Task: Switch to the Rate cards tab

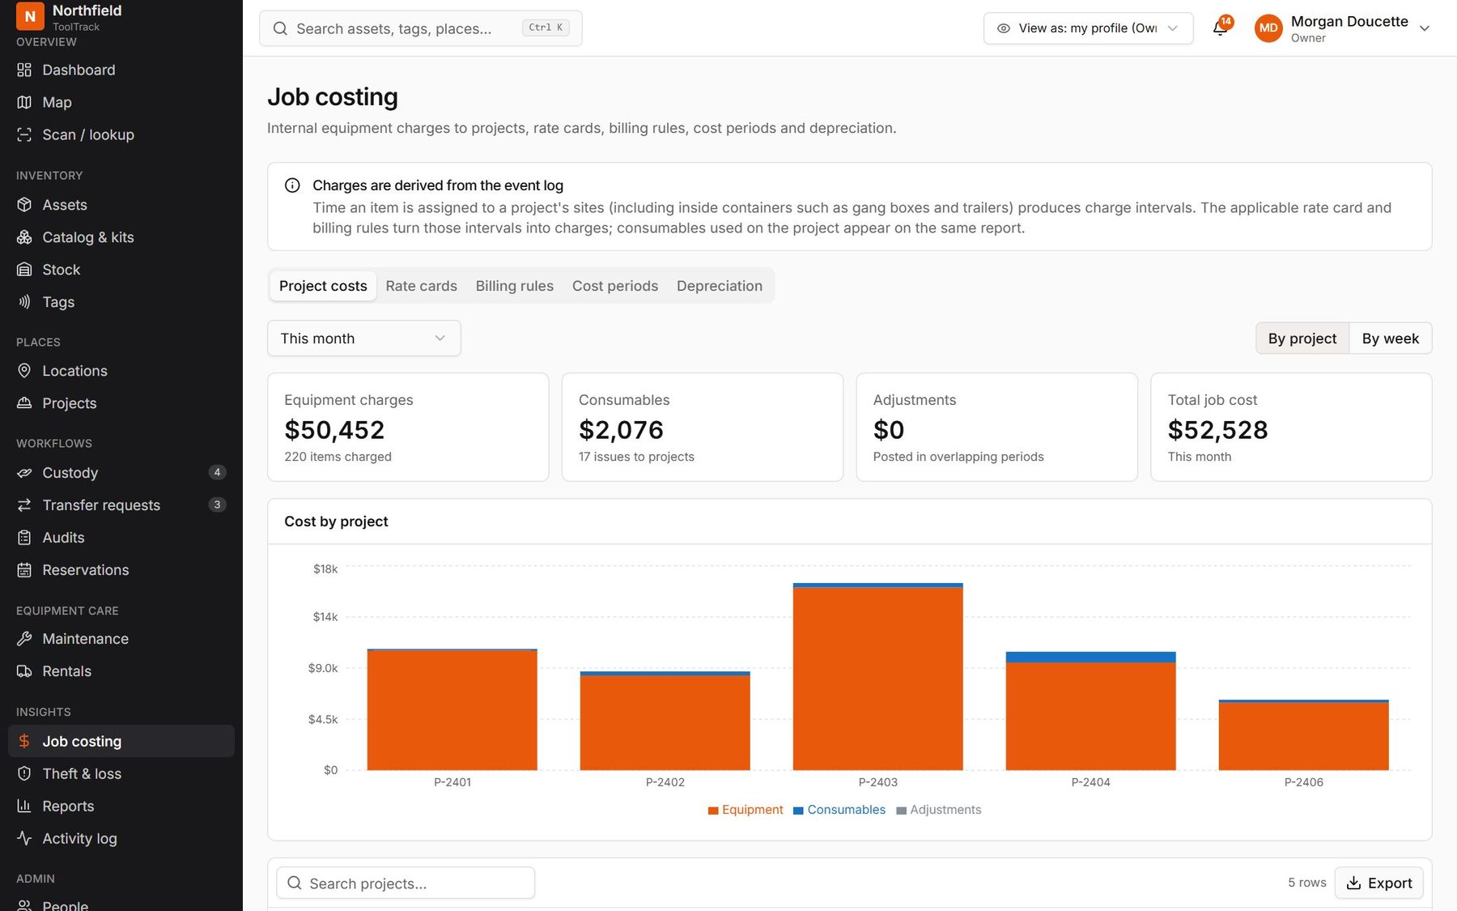Action: point(421,286)
